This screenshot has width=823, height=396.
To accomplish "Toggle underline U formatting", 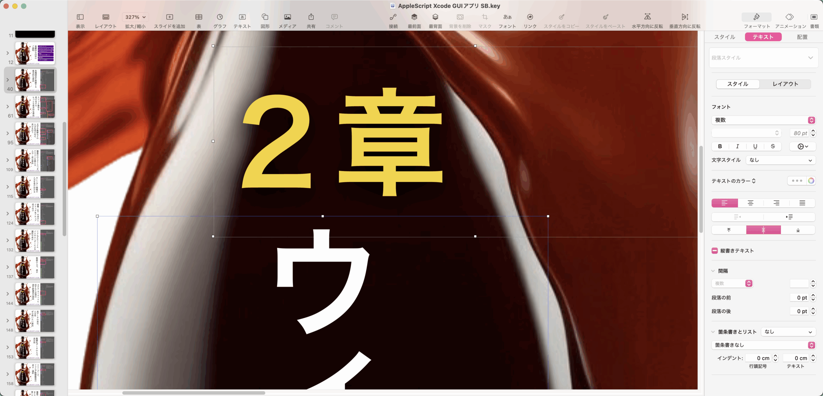I will 755,147.
